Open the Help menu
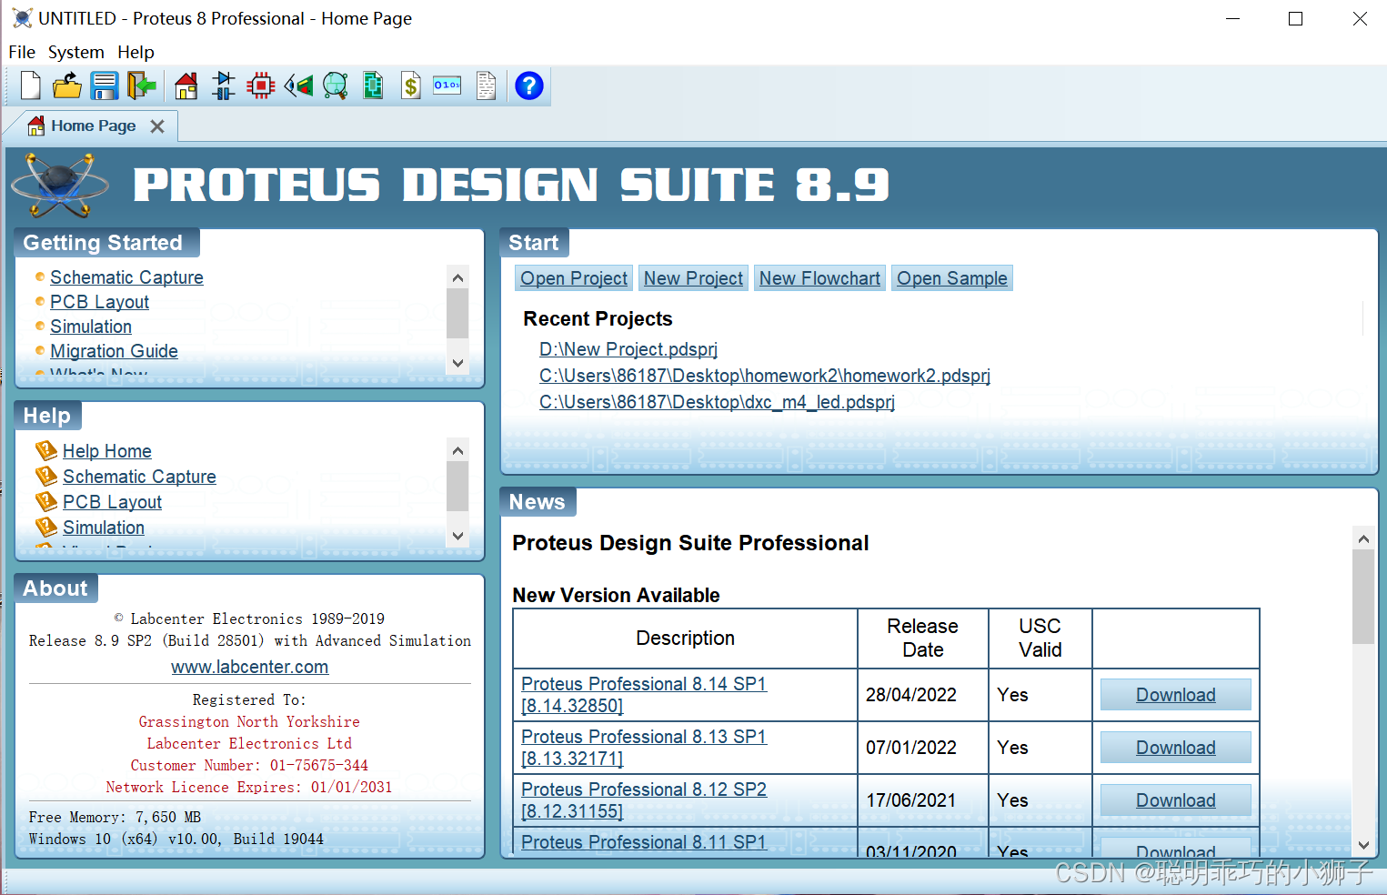 coord(136,52)
